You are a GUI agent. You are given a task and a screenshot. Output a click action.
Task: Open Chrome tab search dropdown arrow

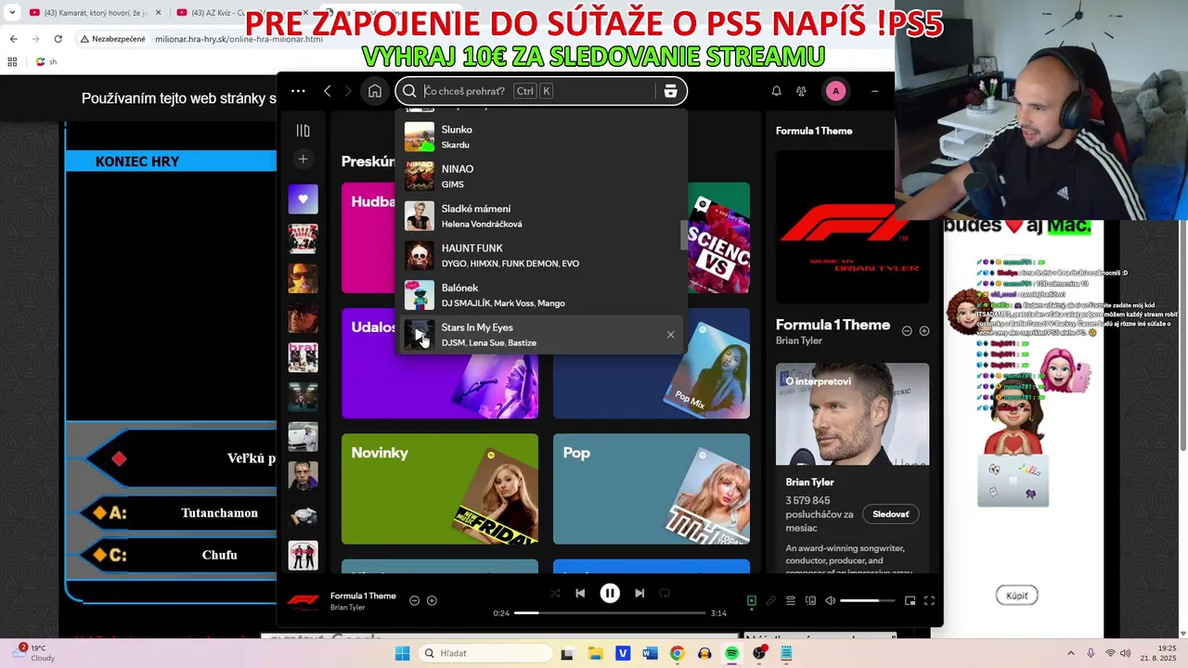[x=12, y=12]
